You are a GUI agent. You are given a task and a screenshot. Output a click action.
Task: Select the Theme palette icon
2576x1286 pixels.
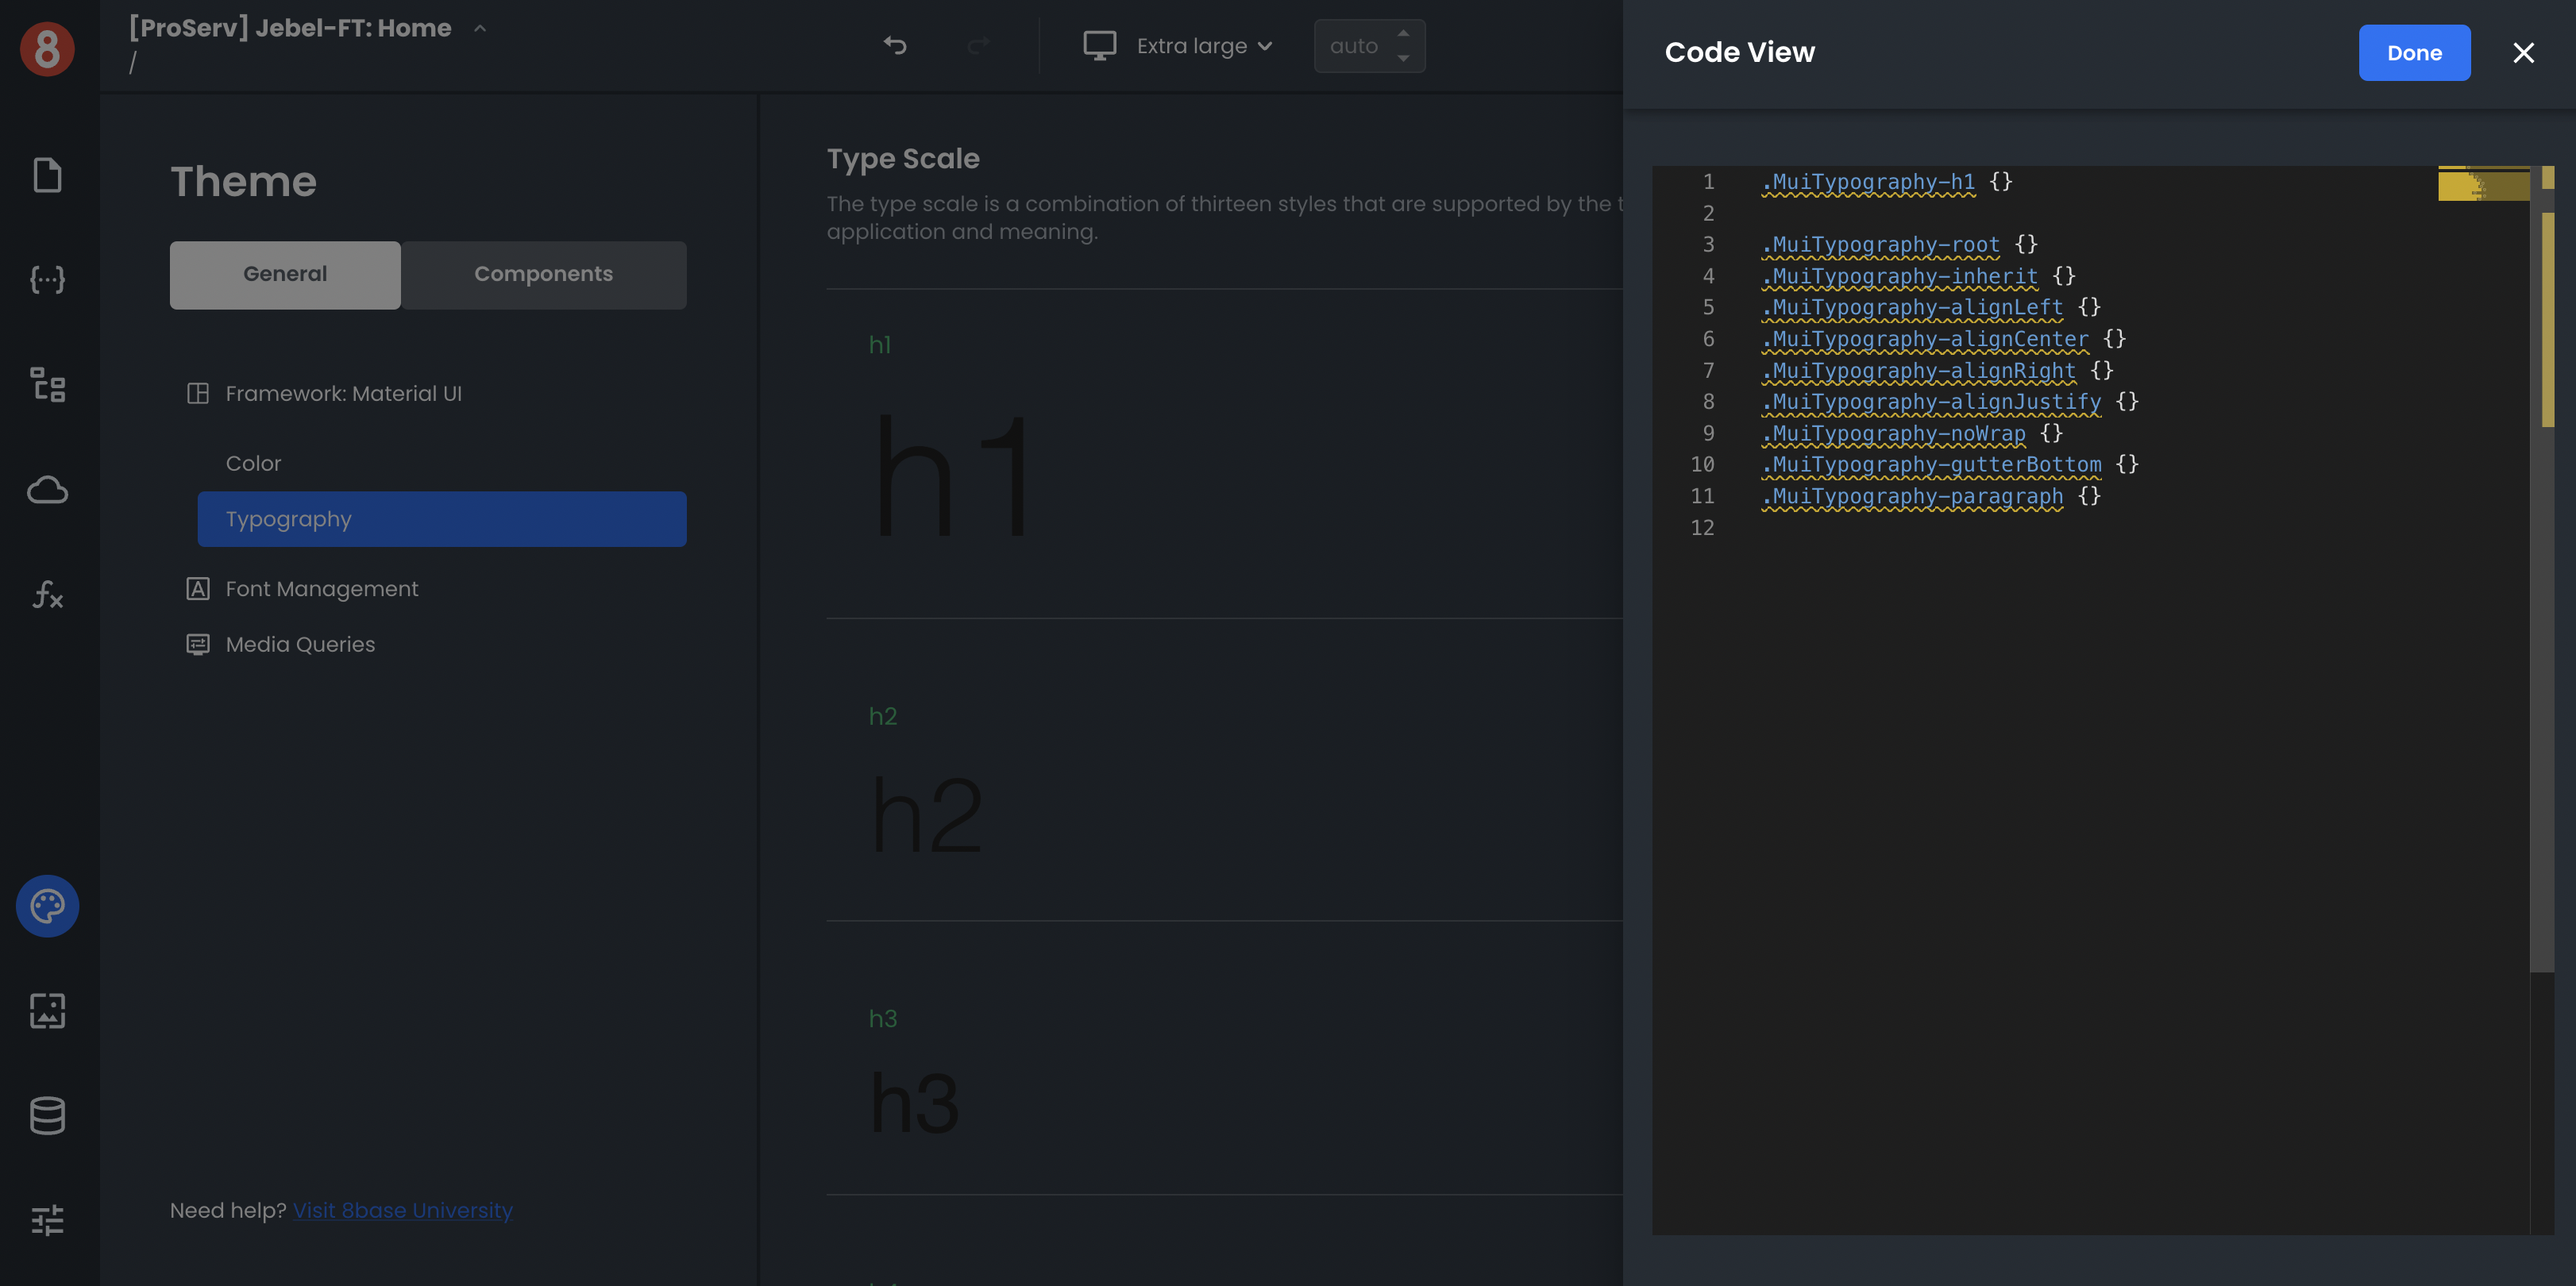click(x=47, y=906)
